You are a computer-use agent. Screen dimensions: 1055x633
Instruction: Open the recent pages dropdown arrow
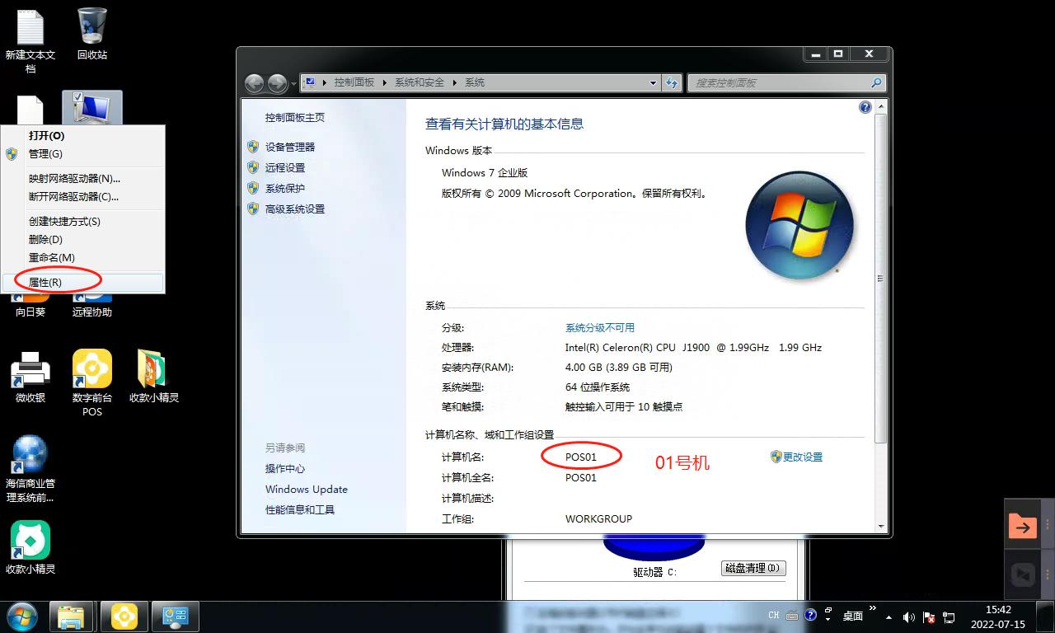point(293,83)
